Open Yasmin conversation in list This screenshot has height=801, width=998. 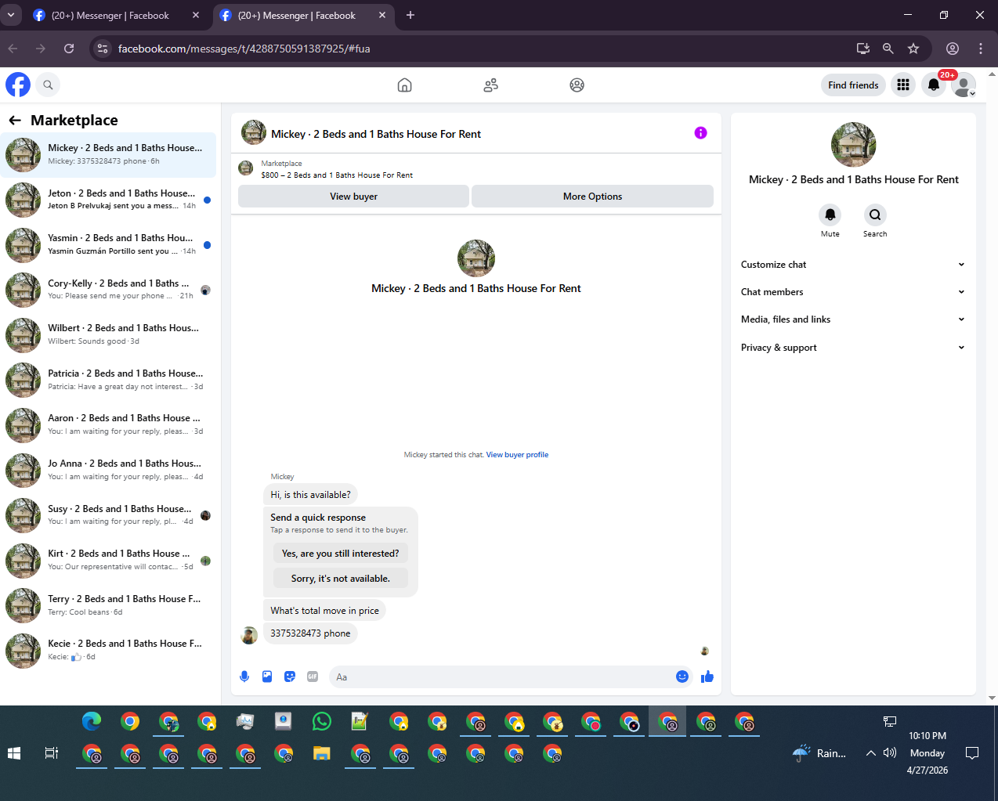[109, 244]
